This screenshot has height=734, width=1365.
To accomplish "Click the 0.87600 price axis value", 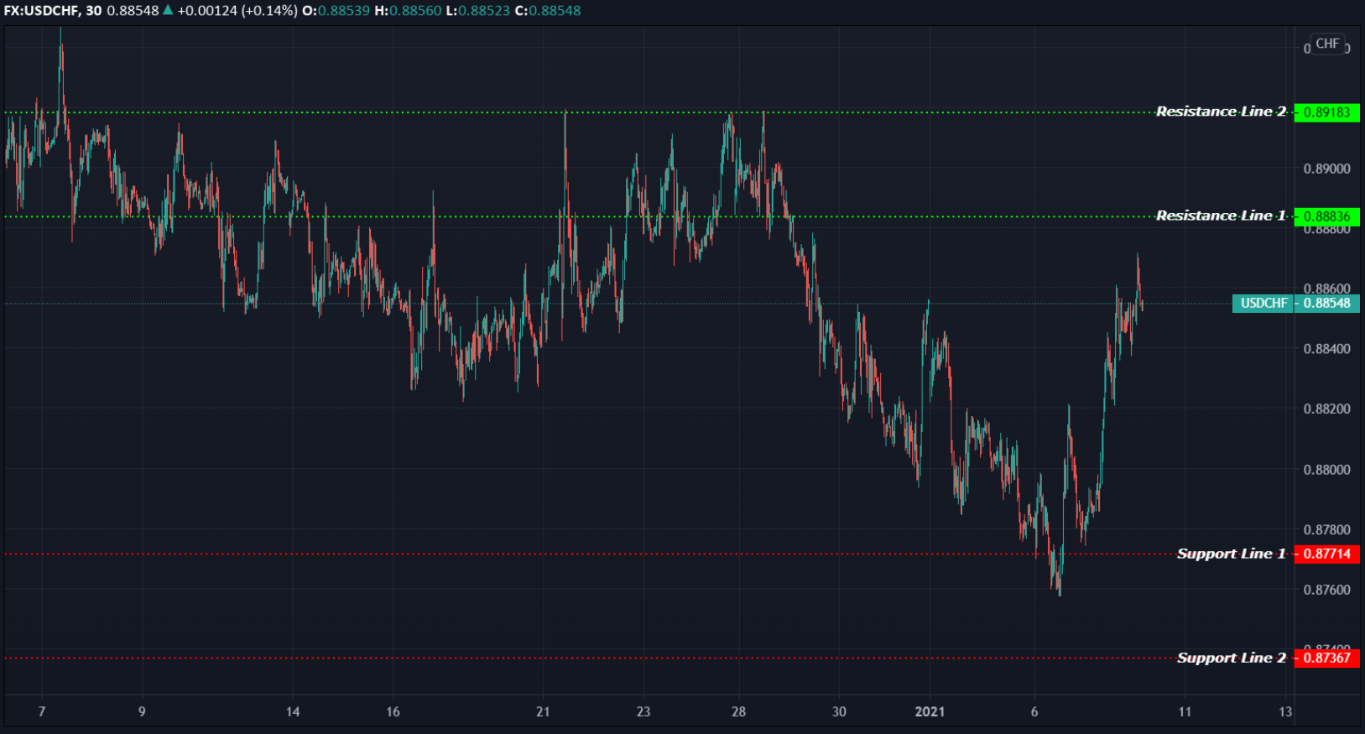I will [1326, 590].
